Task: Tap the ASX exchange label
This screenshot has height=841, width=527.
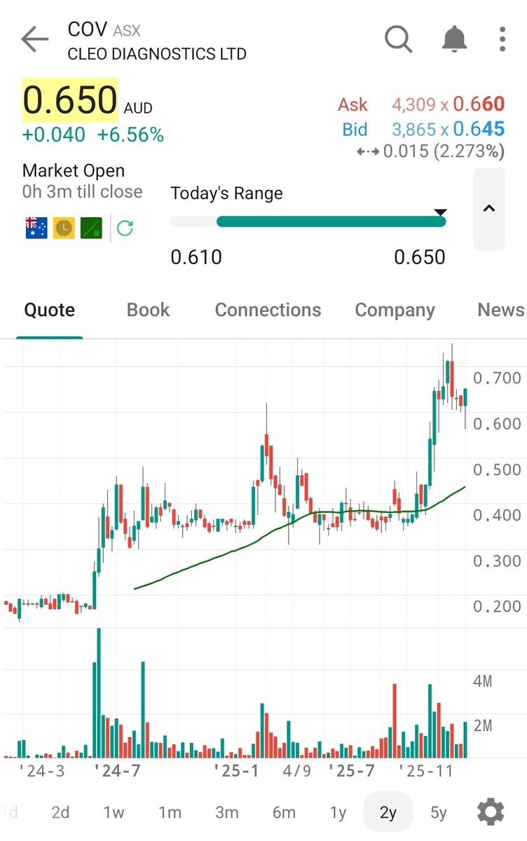Action: [x=127, y=31]
